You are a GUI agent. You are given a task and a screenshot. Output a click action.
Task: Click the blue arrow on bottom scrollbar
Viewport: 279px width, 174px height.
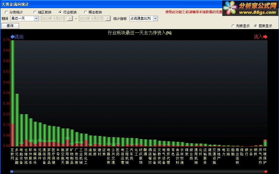(x=12, y=171)
